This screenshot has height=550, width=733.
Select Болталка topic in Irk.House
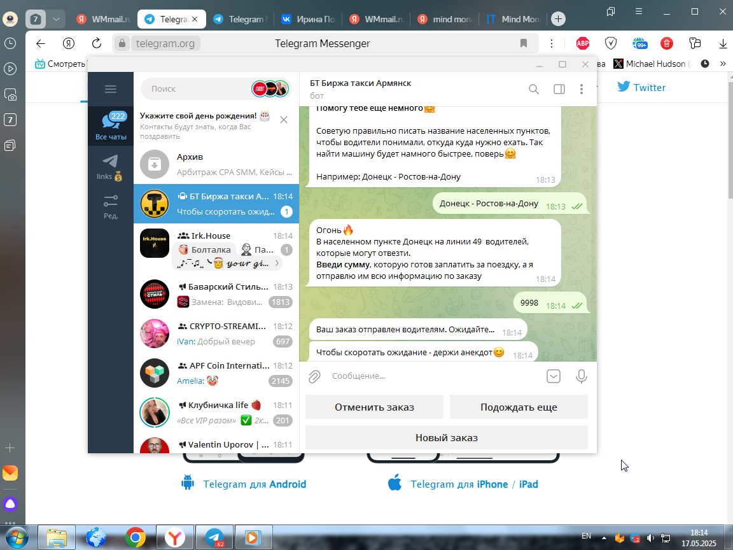pos(206,250)
